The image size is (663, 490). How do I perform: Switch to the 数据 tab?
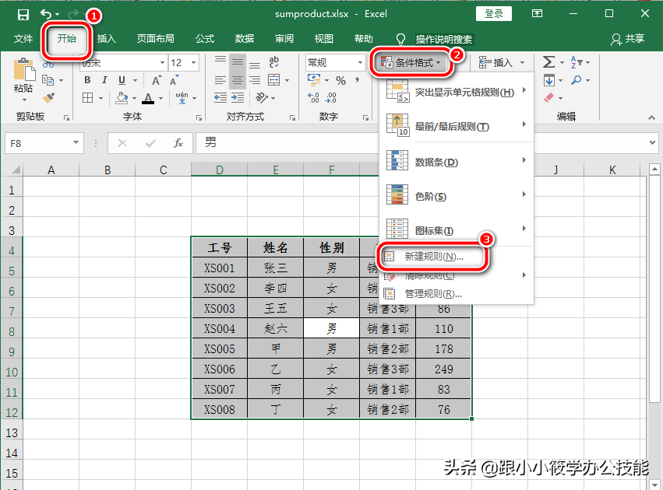point(245,39)
